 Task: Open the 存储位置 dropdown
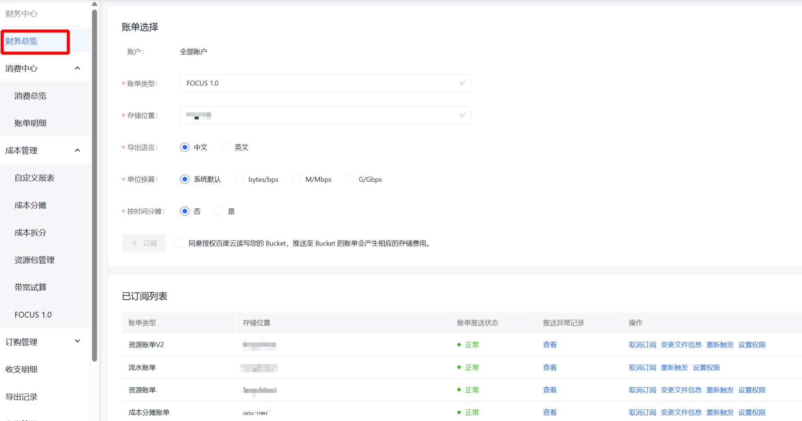click(326, 115)
